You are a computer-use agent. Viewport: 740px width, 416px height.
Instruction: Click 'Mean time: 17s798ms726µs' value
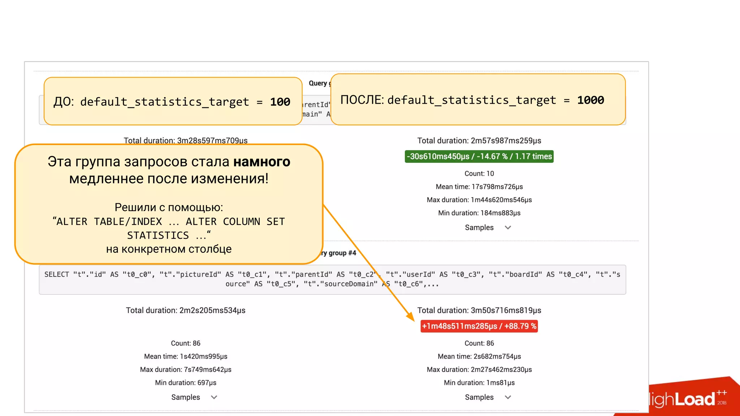[x=479, y=187]
